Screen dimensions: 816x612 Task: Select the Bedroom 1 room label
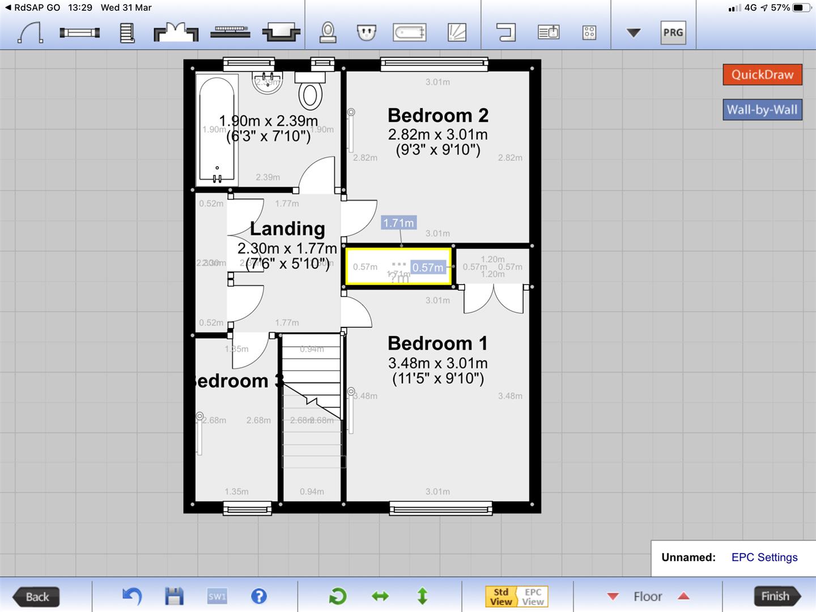pyautogui.click(x=437, y=343)
